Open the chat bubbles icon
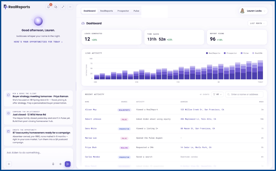276x171 pixels. (55, 7)
